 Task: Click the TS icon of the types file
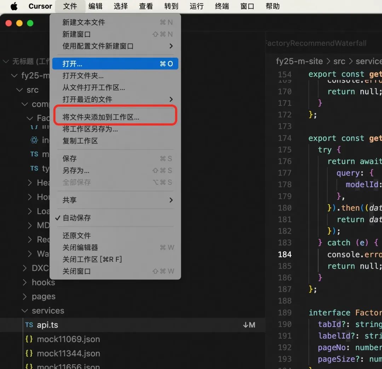(34, 168)
